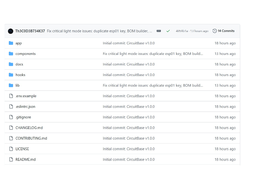Viewport: 254px width, 190px height.
Task: Open the .gitignore file
Action: click(23, 117)
